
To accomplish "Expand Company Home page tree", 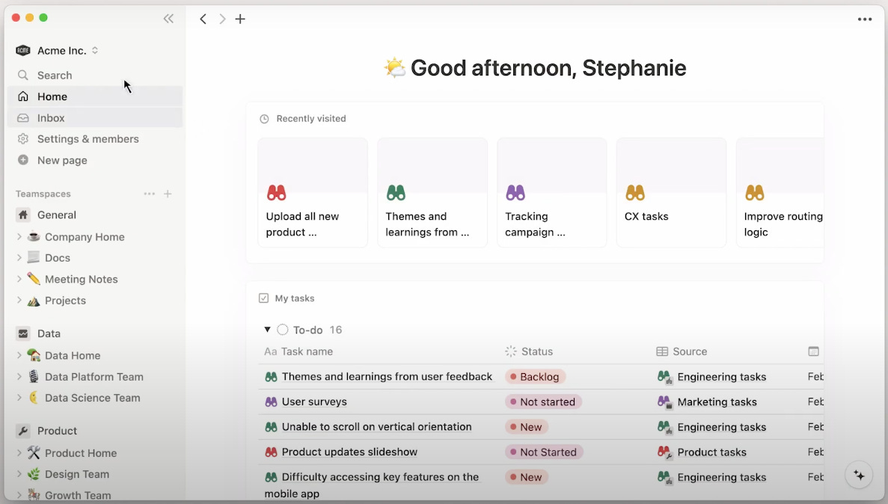I will point(19,237).
